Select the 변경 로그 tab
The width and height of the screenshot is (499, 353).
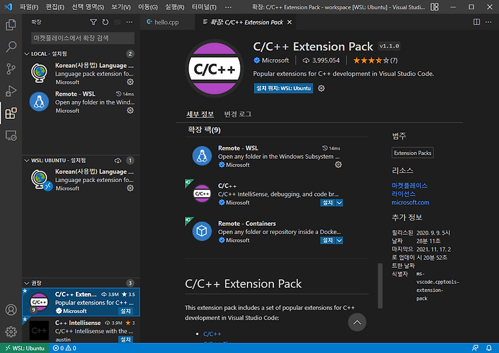click(238, 114)
